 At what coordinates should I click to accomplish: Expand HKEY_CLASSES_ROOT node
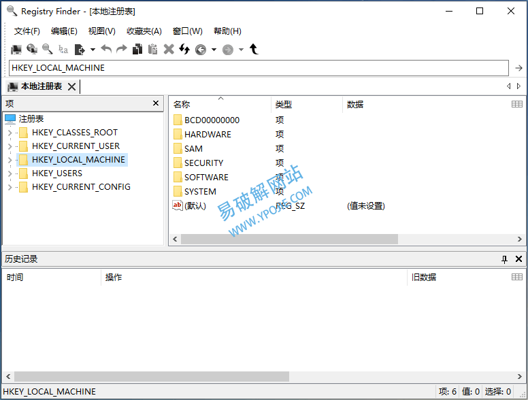pyautogui.click(x=10, y=133)
